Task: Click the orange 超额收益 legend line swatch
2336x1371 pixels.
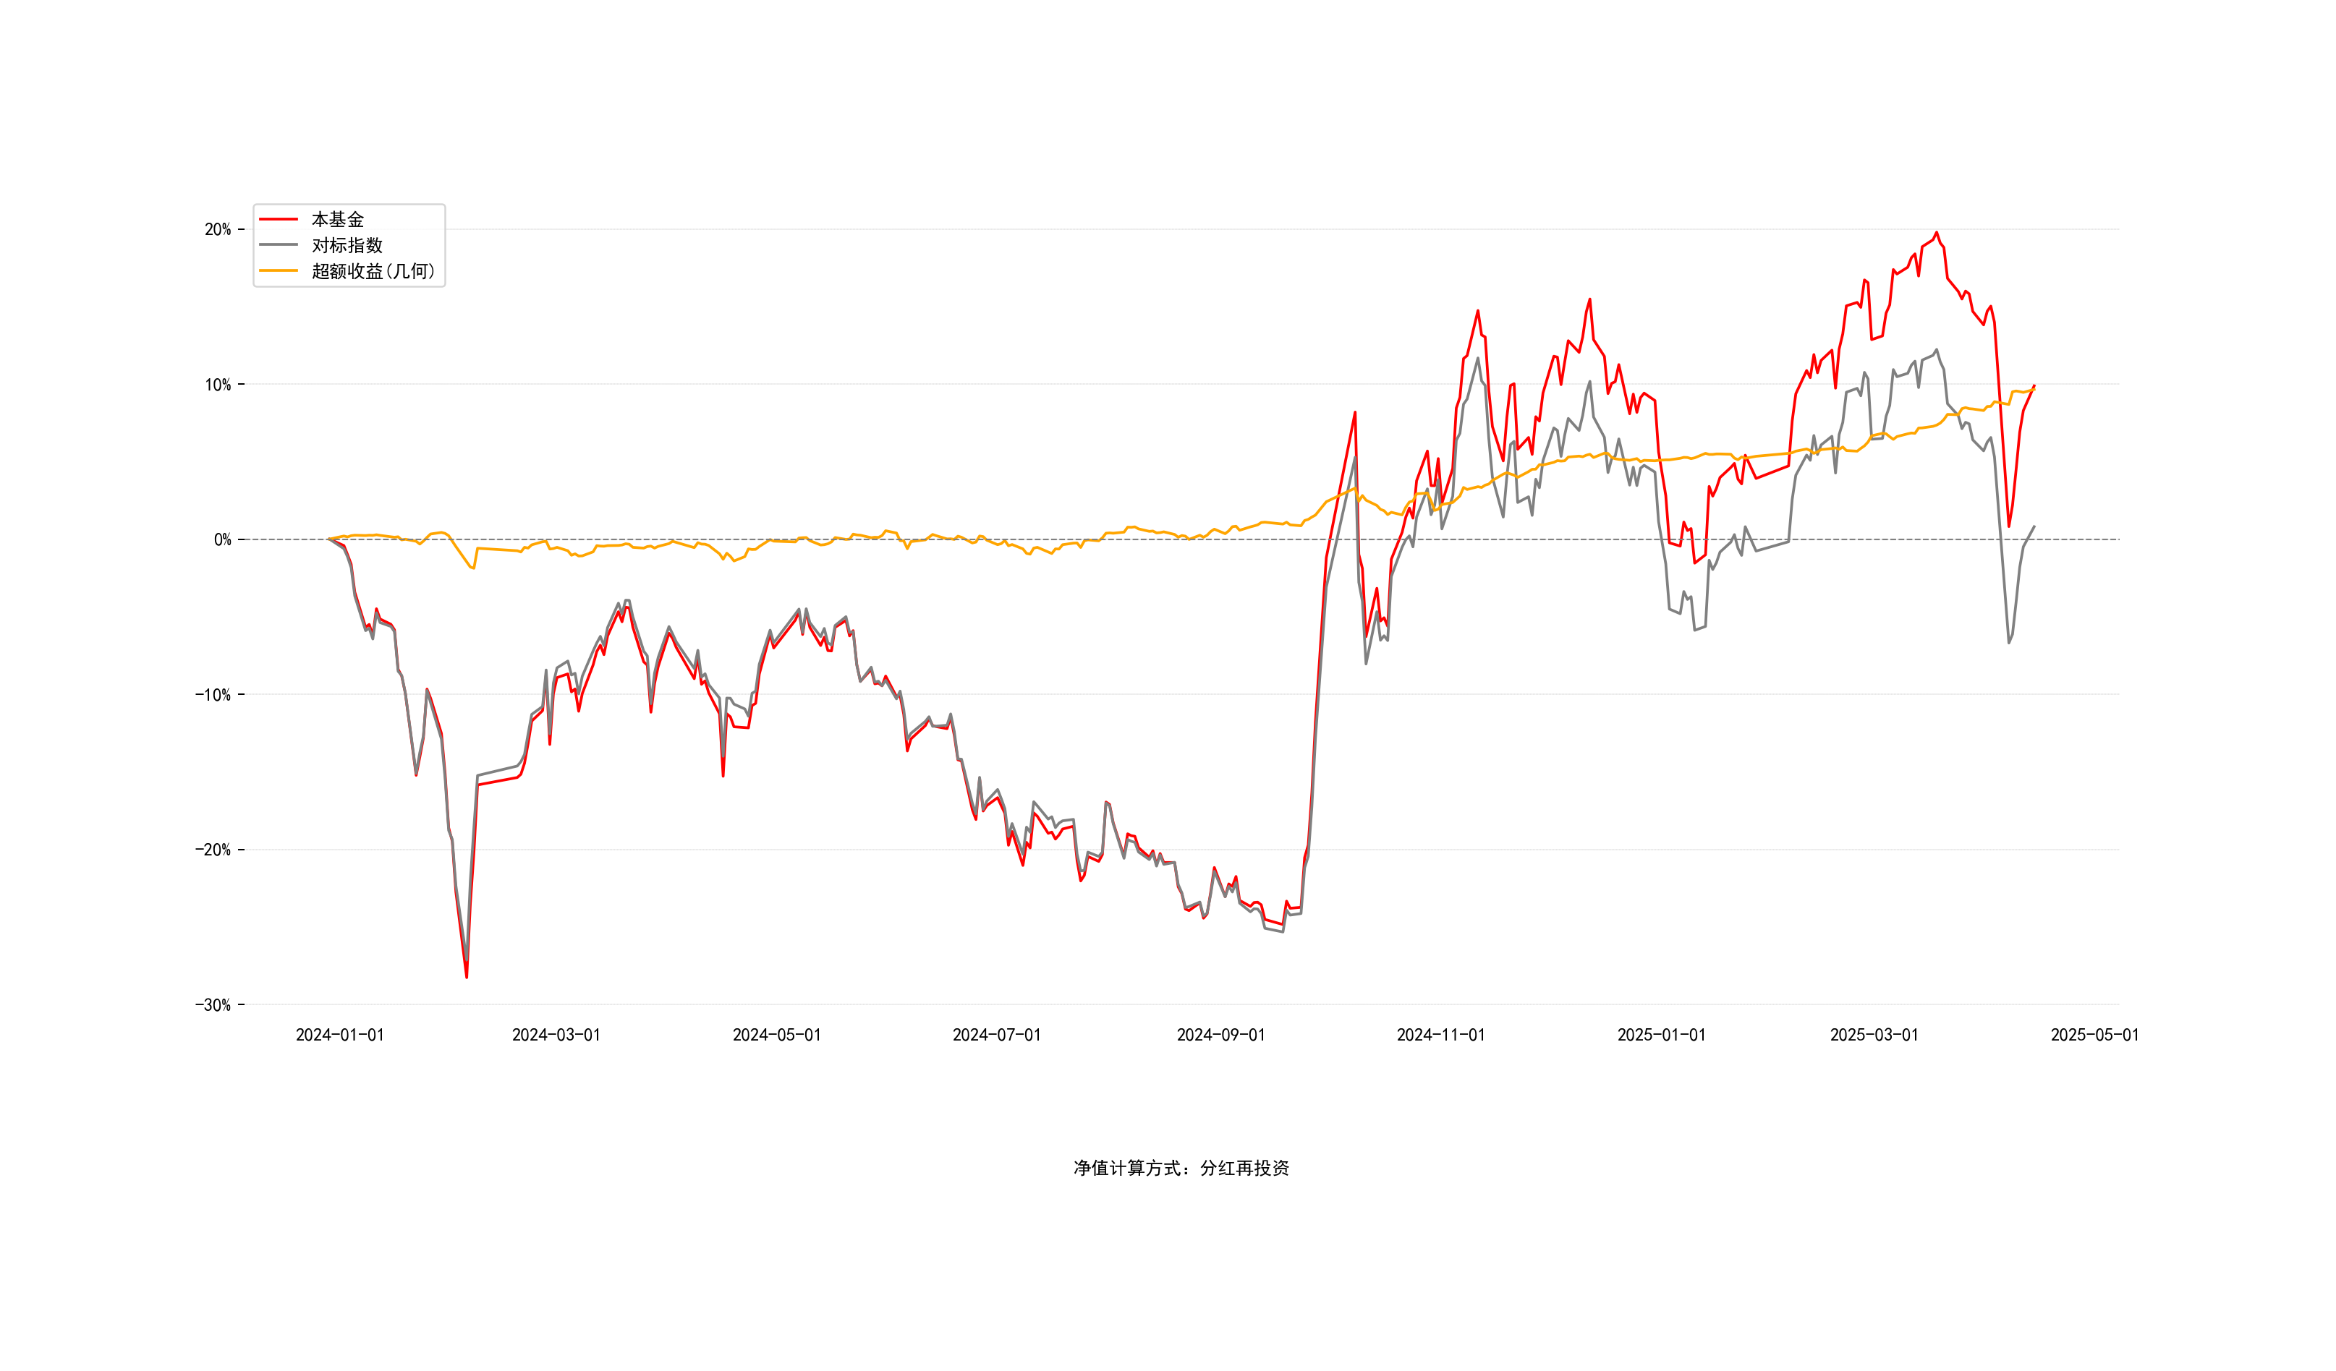Action: [x=278, y=271]
